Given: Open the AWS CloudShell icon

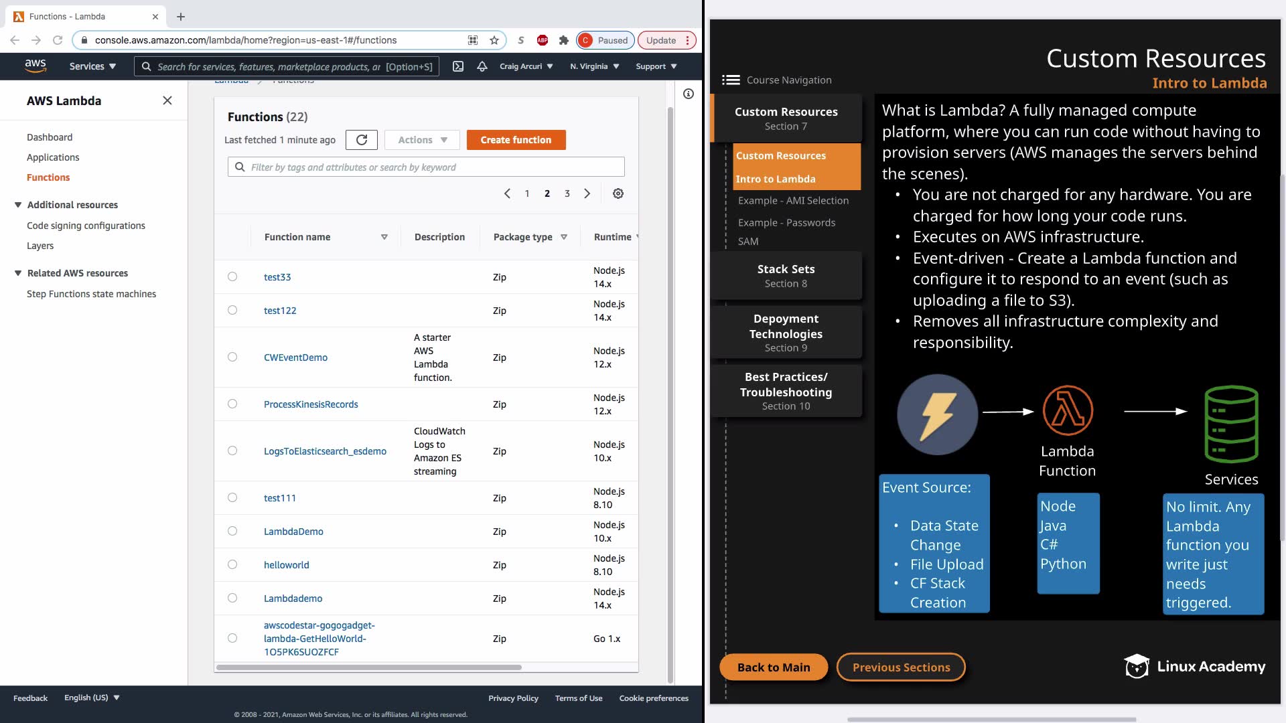Looking at the screenshot, I should click(x=458, y=66).
